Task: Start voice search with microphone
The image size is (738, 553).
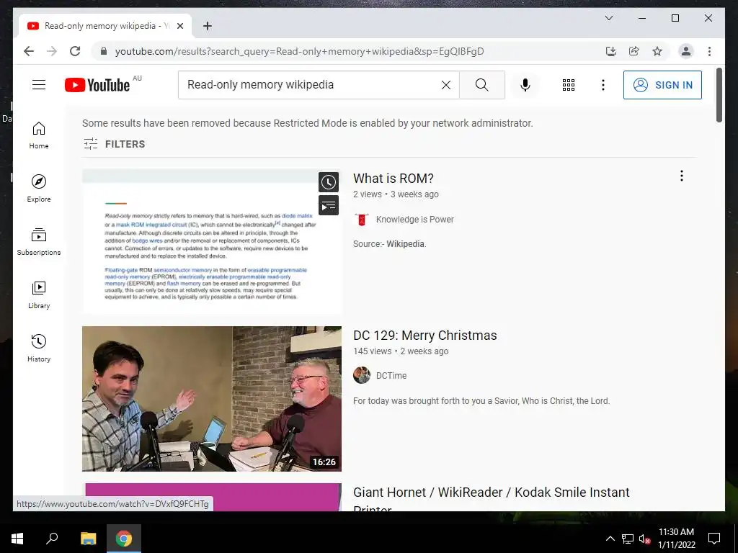Action: click(x=525, y=85)
